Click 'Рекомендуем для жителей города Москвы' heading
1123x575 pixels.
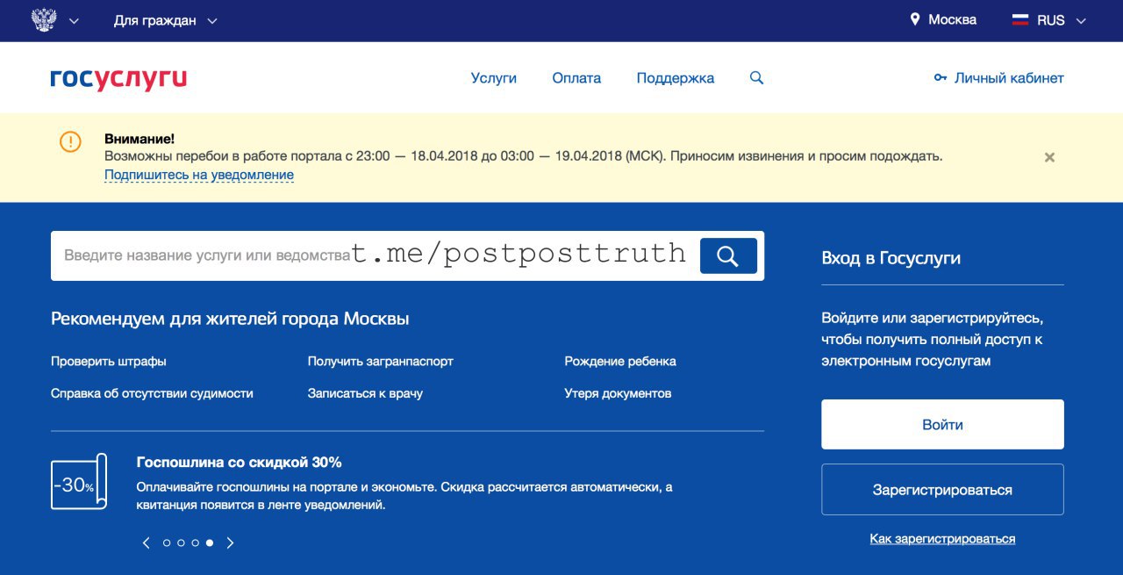coord(230,319)
